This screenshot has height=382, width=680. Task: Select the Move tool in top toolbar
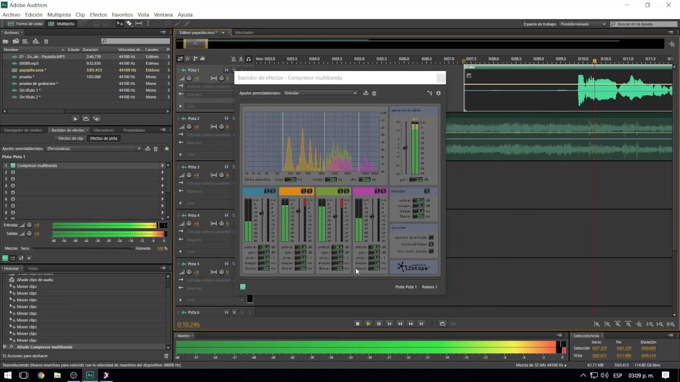pyautogui.click(x=120, y=24)
